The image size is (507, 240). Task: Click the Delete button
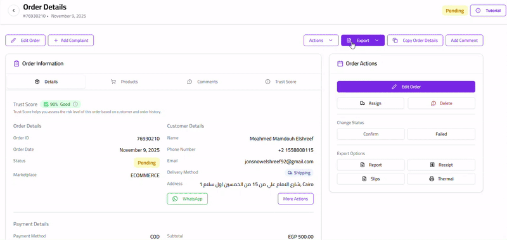click(x=441, y=103)
